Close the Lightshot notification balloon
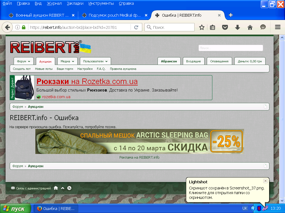This screenshot has height=213, width=285. click(x=265, y=181)
